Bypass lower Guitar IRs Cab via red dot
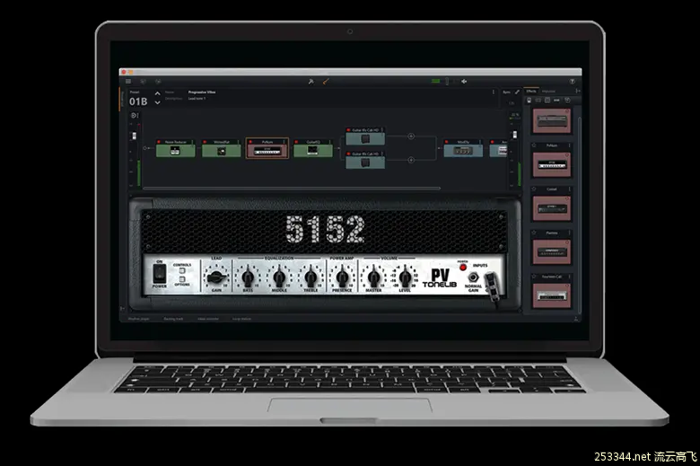700x466 pixels. click(349, 154)
